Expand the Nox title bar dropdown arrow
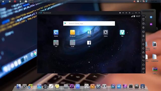This screenshot has height=91, width=161. click(x=123, y=13)
